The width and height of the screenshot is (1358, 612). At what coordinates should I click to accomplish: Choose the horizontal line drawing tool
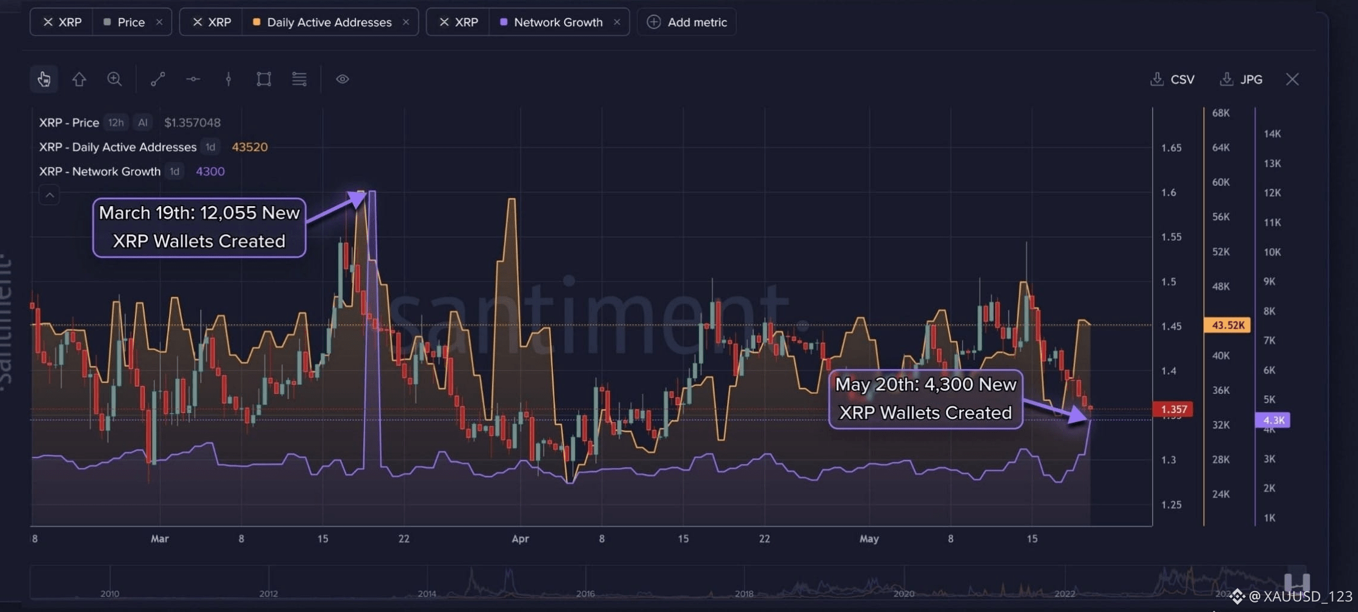193,79
